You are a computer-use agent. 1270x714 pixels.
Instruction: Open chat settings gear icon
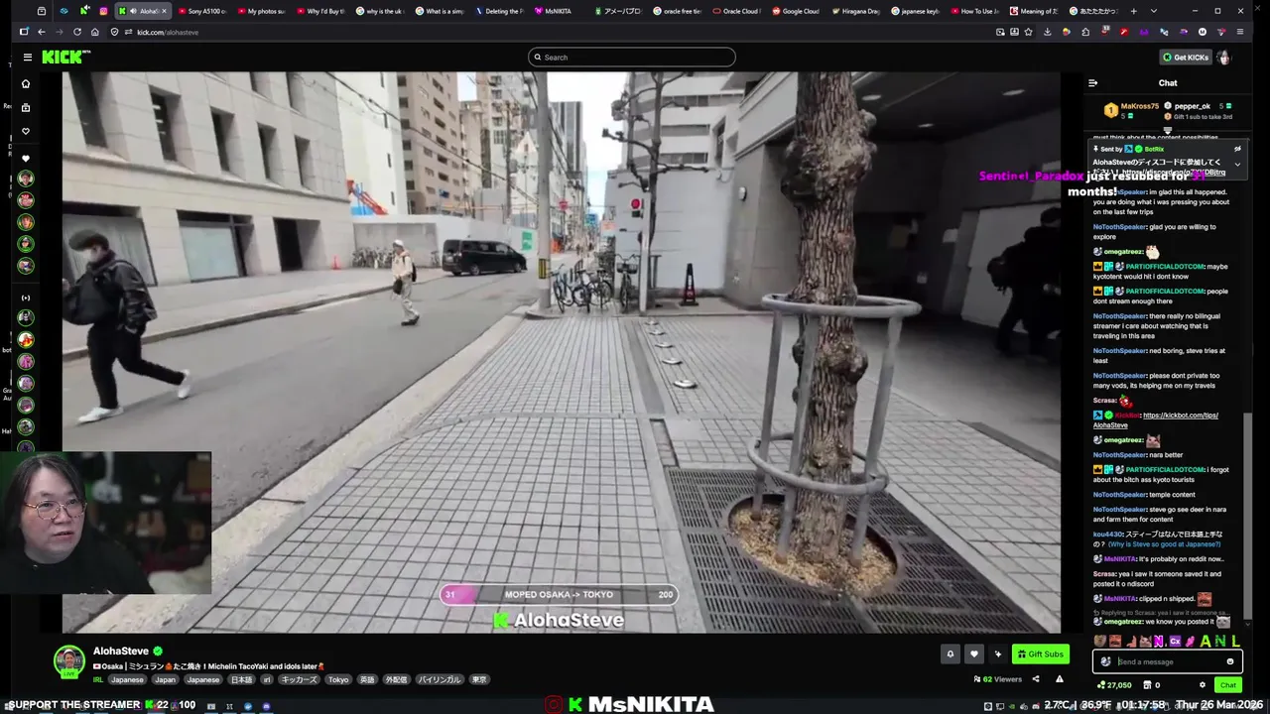[1203, 685]
